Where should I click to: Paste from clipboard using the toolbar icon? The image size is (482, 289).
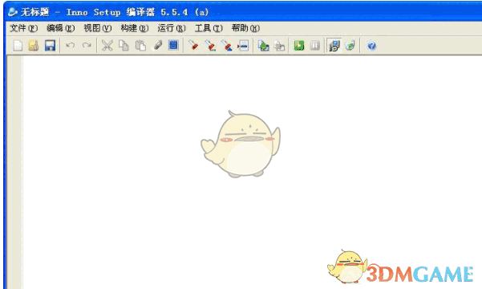(140, 46)
